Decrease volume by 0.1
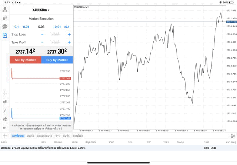The image size is (237, 165). point(16,27)
